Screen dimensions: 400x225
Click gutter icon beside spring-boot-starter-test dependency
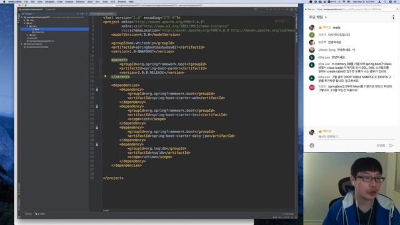click(97, 106)
